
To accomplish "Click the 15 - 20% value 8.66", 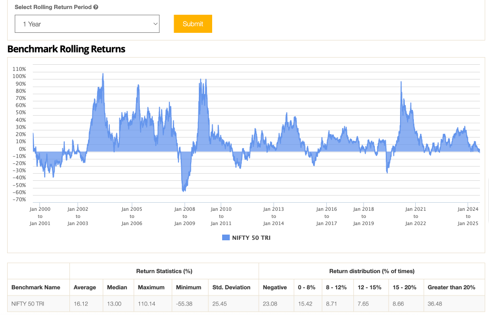I will (398, 304).
